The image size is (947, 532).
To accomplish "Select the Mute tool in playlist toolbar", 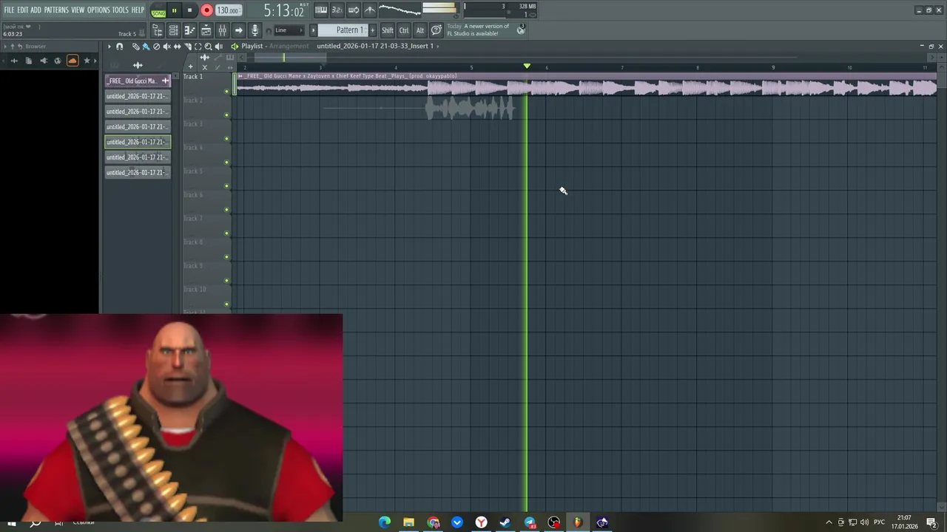I will coord(166,46).
